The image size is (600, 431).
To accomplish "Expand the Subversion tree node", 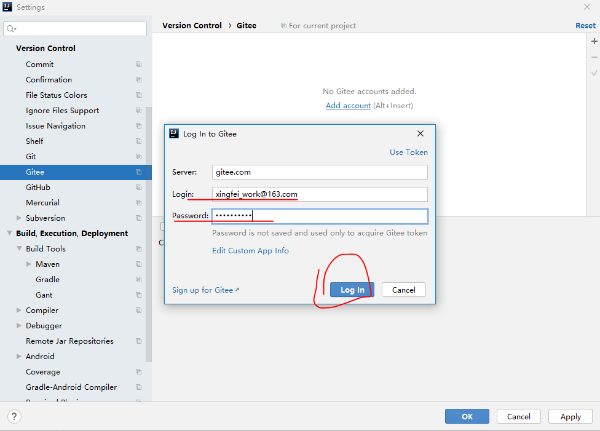I will (x=18, y=218).
